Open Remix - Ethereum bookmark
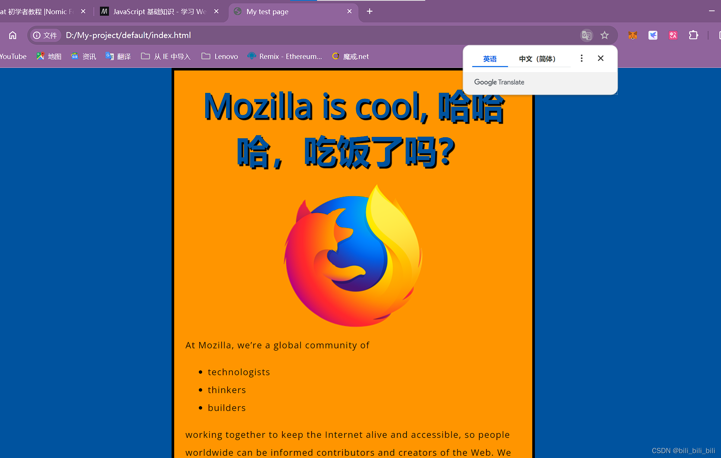Viewport: 721px width, 458px height. point(285,56)
